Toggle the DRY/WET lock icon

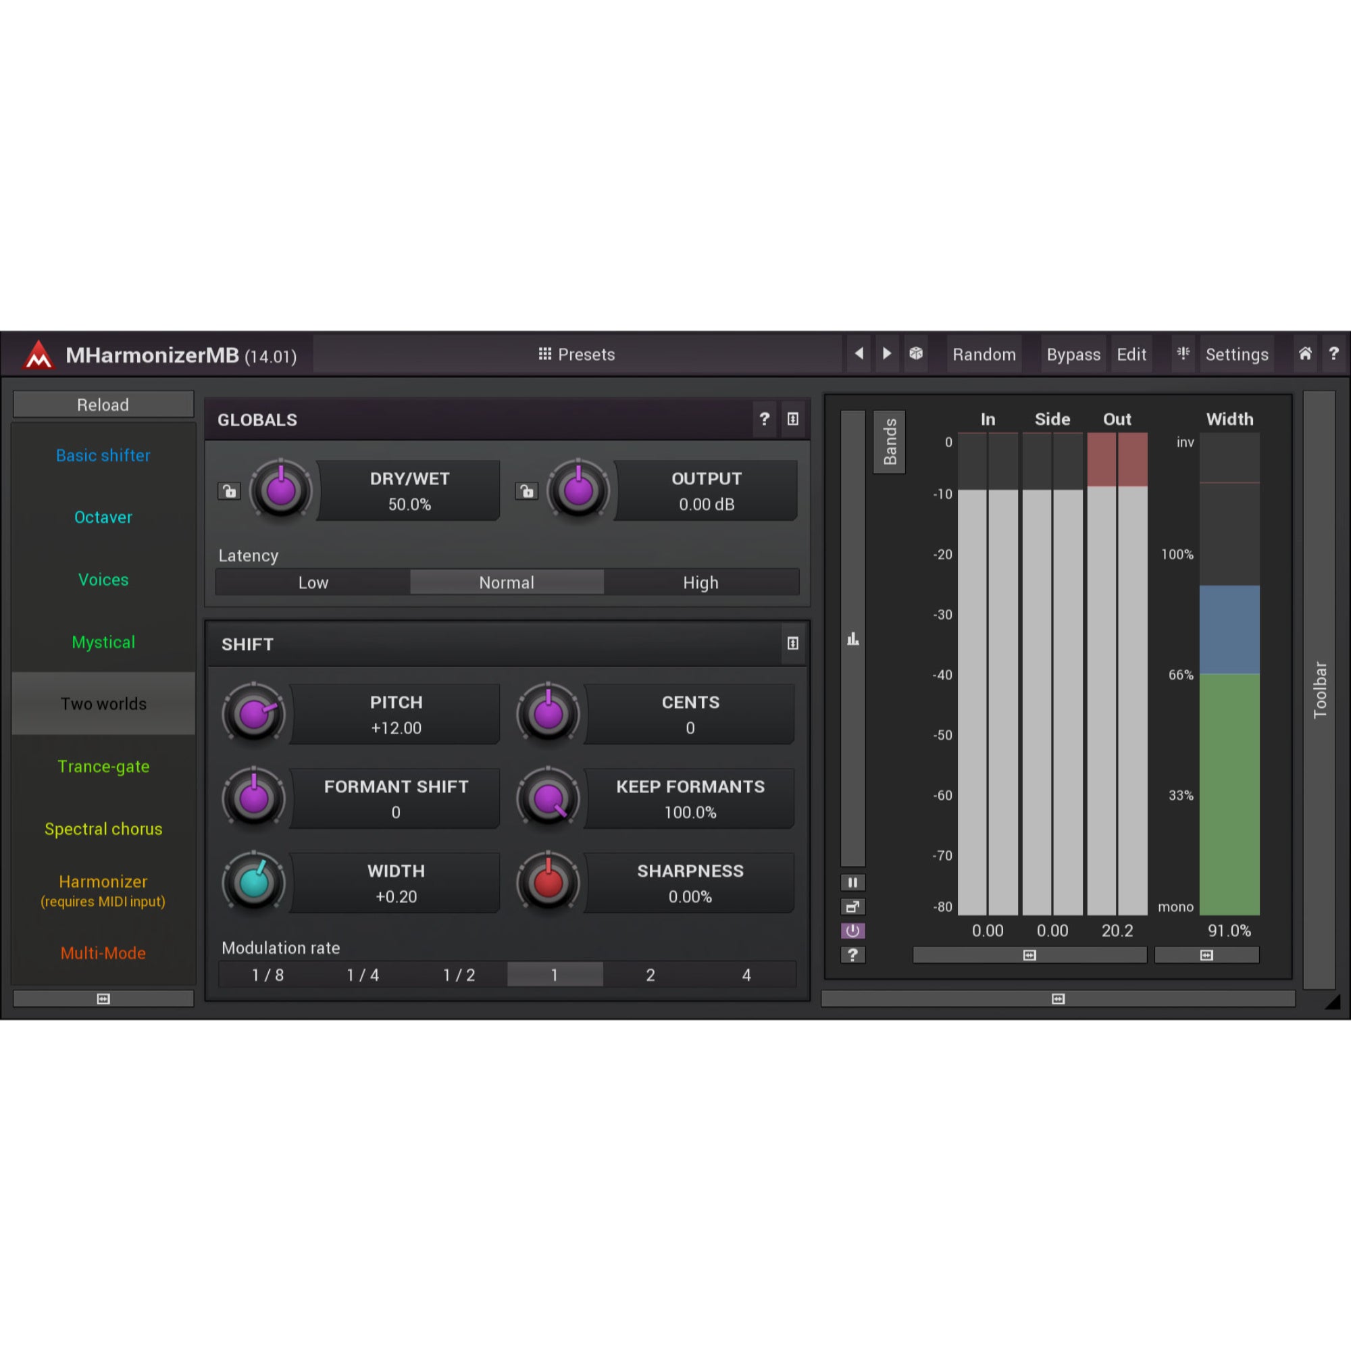point(230,491)
